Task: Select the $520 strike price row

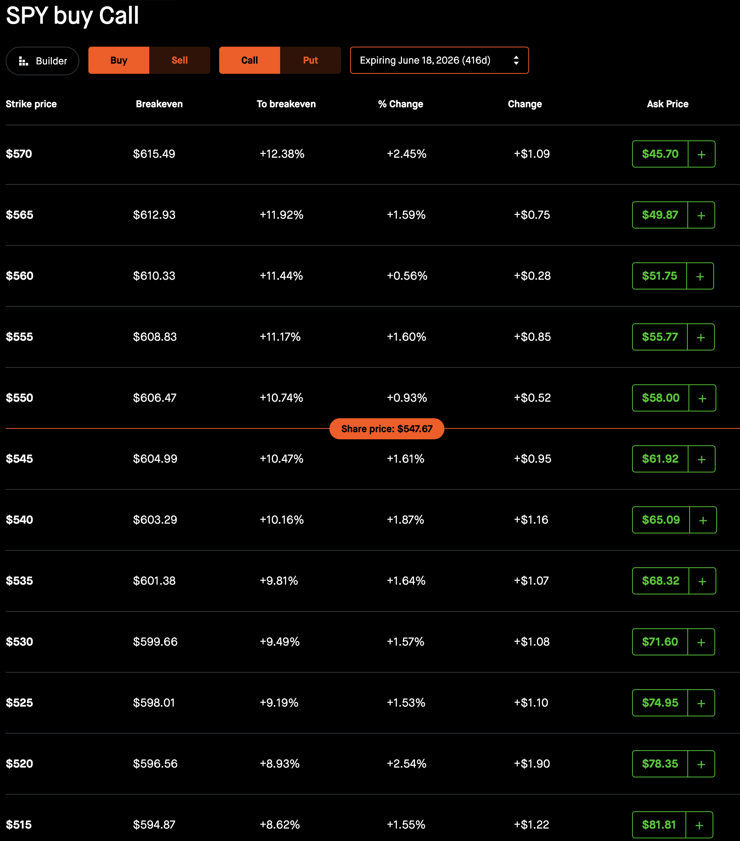Action: [373, 764]
